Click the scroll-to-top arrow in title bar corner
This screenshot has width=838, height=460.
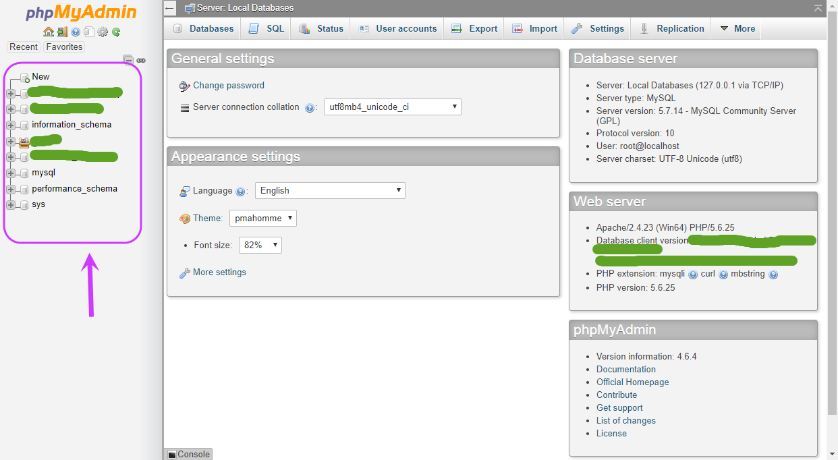click(x=818, y=8)
